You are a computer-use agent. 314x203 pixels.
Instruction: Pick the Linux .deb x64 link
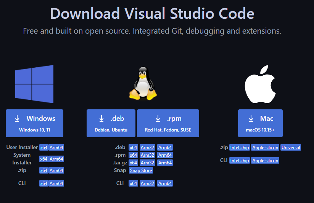(134, 148)
